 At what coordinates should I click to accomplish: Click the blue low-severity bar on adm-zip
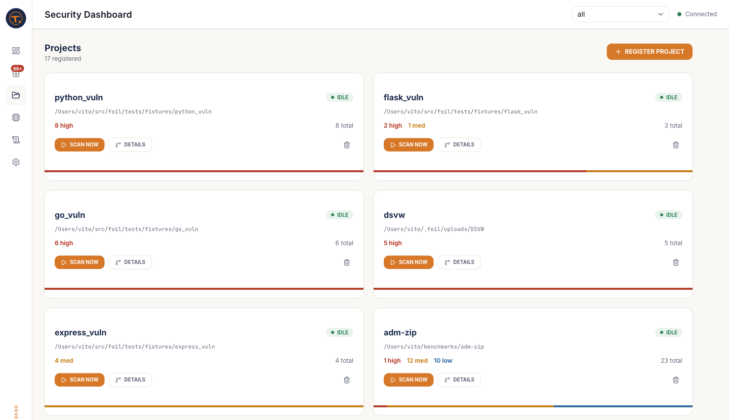click(x=623, y=406)
